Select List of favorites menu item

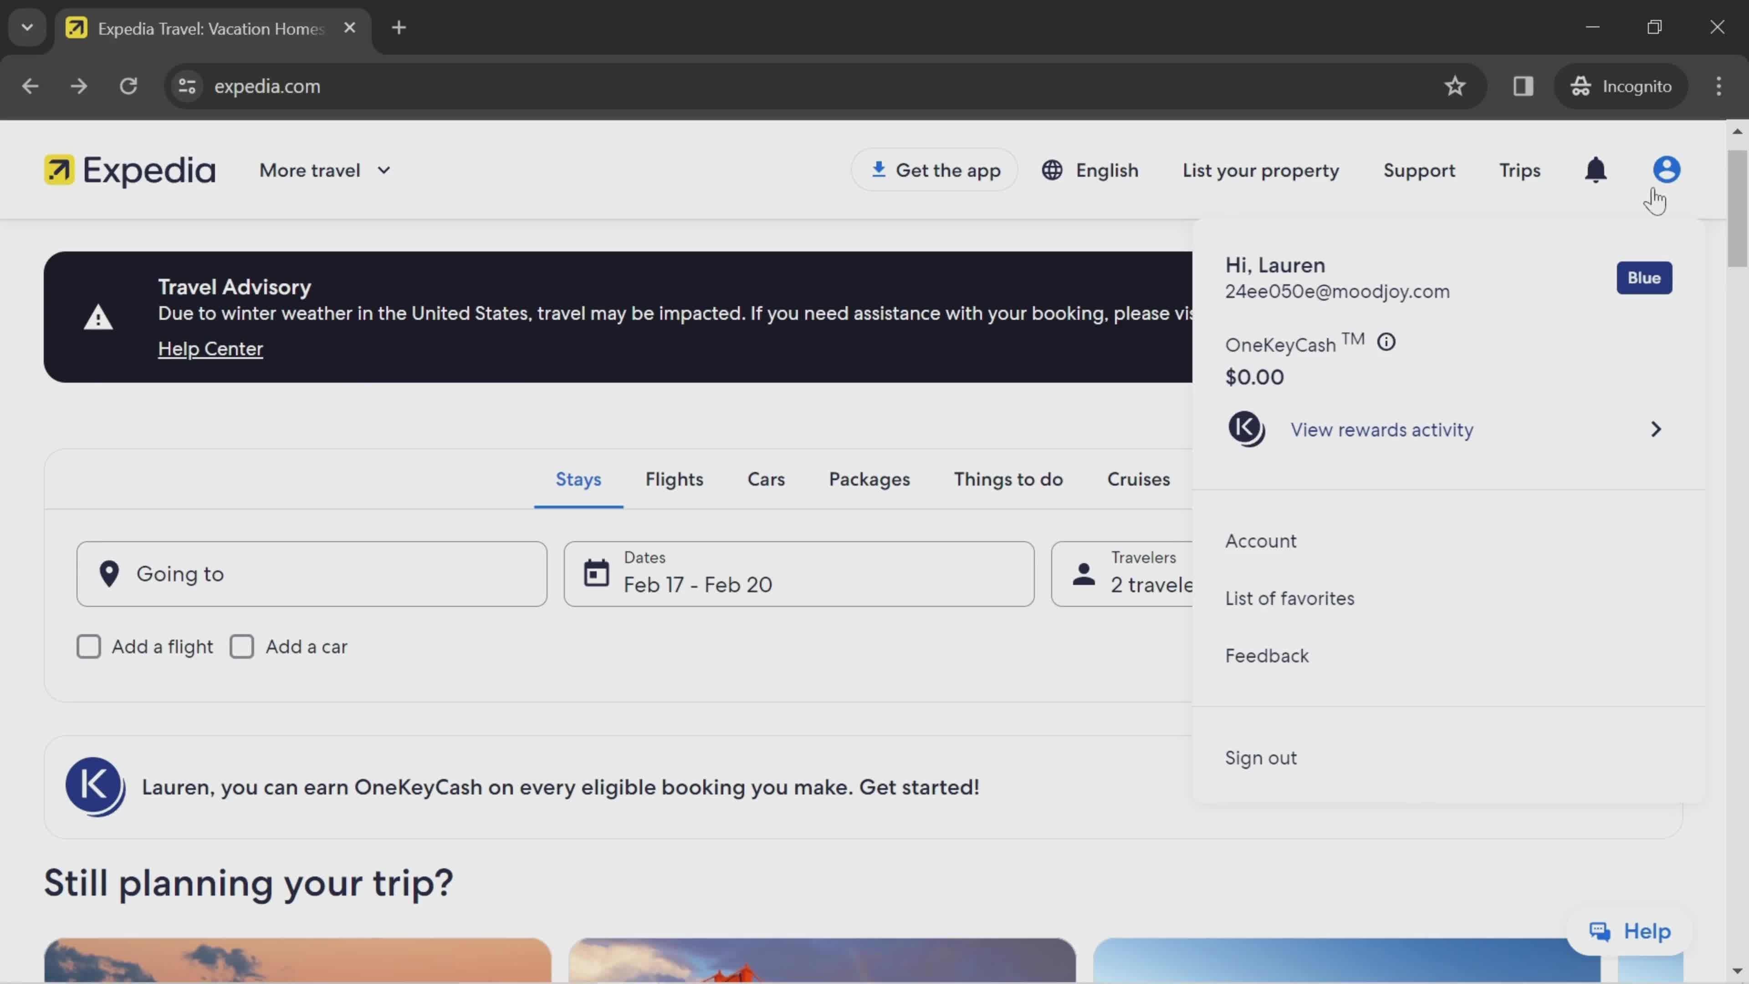point(1289,598)
